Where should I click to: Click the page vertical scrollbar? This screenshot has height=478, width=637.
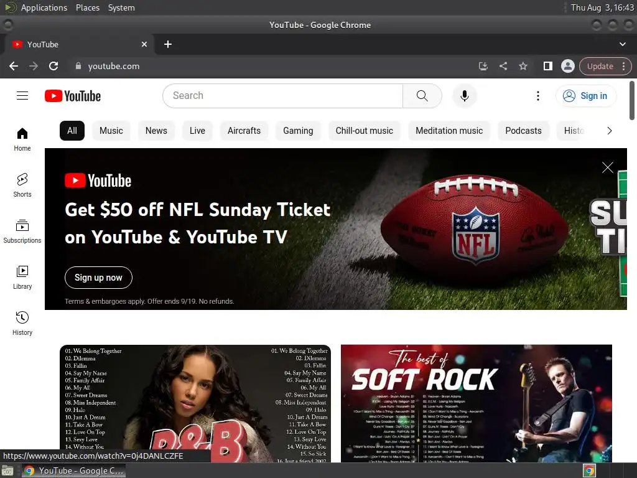coord(632,100)
